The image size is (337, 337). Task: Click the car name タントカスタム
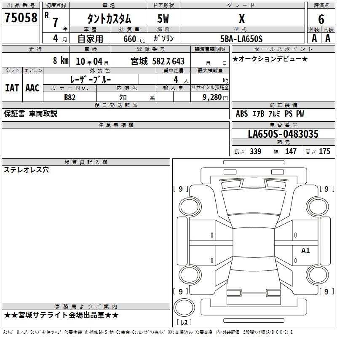[x=109, y=19]
